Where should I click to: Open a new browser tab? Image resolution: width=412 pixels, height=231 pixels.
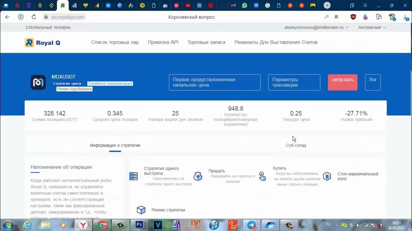pyautogui.click(x=327, y=5)
